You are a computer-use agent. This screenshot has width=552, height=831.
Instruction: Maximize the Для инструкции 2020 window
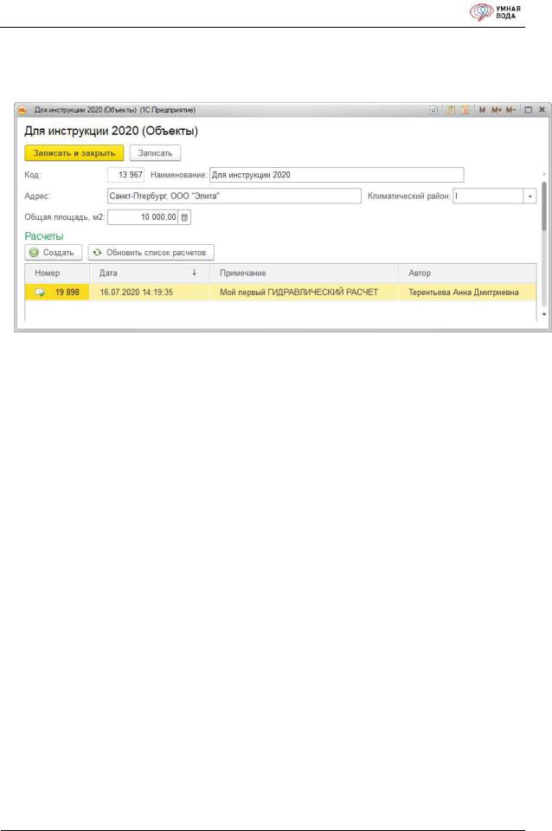[528, 110]
